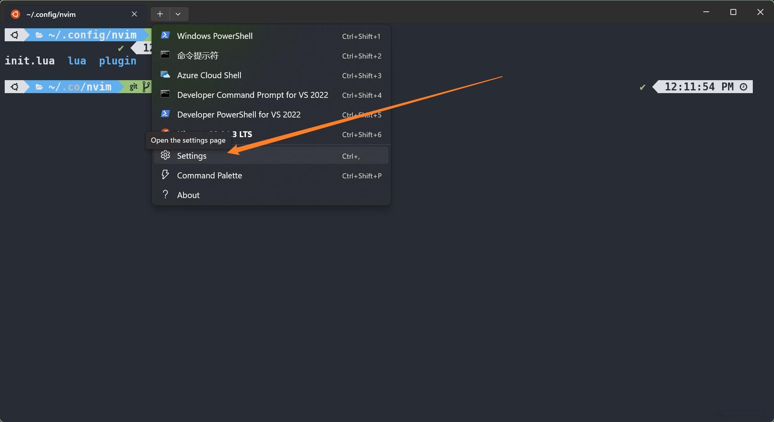Click the About question mark icon
This screenshot has width=774, height=422.
tap(165, 194)
